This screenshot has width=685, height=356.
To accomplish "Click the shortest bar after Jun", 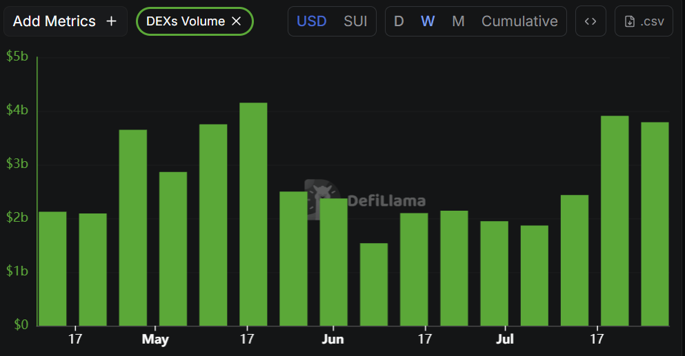I will pyautogui.click(x=374, y=284).
